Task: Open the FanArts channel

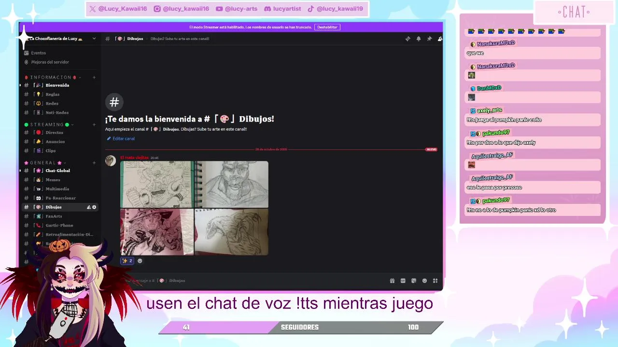Action: pyautogui.click(x=60, y=216)
